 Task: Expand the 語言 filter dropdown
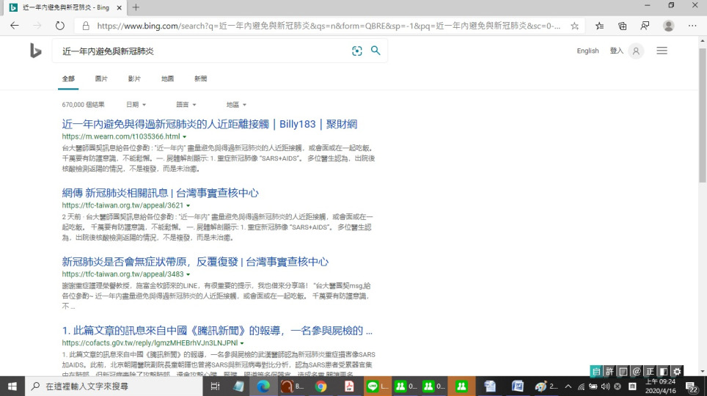(186, 105)
